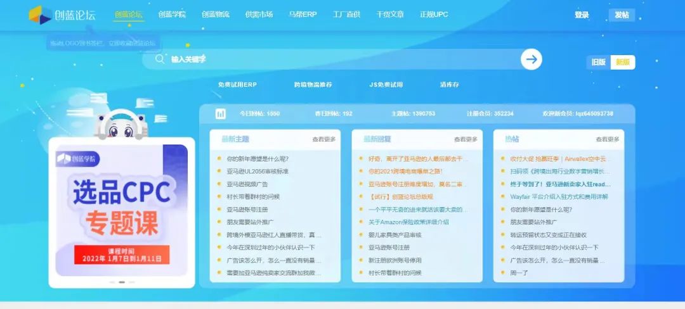Open 亚马逊UL2056审核标准 topic
The height and width of the screenshot is (309, 685).
point(258,171)
